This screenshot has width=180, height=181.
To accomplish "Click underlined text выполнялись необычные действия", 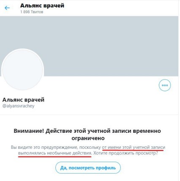I will click(55, 153).
